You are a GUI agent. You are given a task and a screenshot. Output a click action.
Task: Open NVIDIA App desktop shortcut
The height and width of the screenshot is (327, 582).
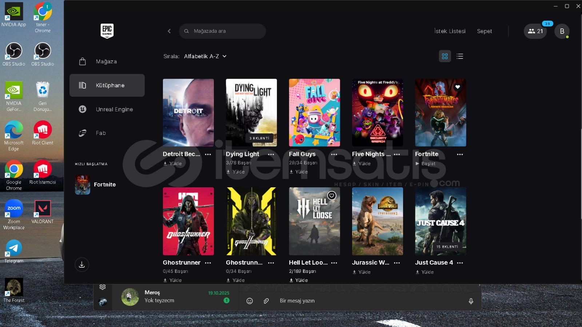pos(14,15)
